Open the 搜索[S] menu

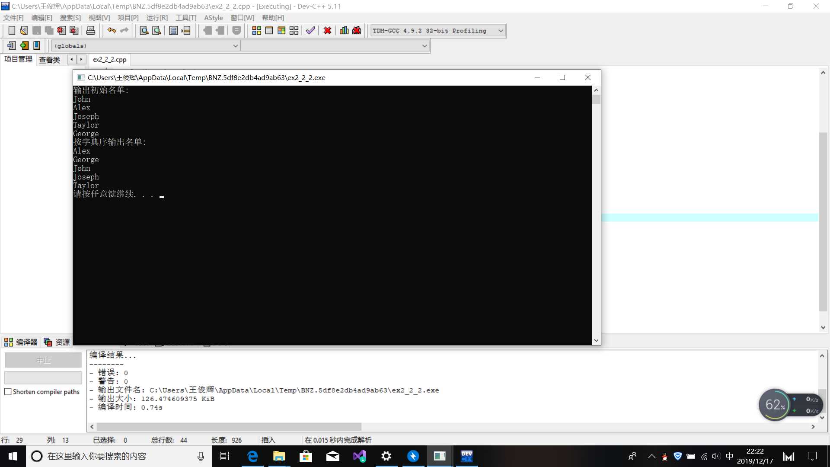pyautogui.click(x=70, y=18)
